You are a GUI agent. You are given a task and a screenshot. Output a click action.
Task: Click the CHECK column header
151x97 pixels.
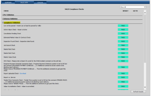6,11
